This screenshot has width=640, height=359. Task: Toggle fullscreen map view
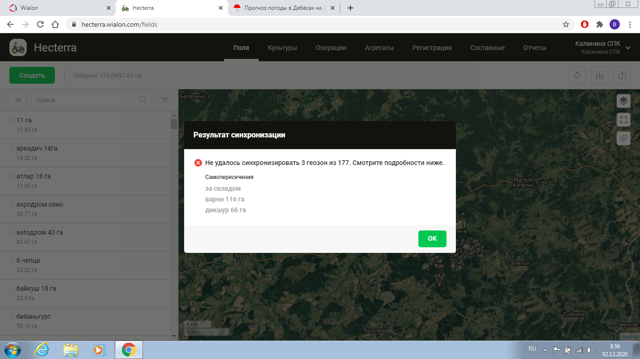[x=623, y=120]
